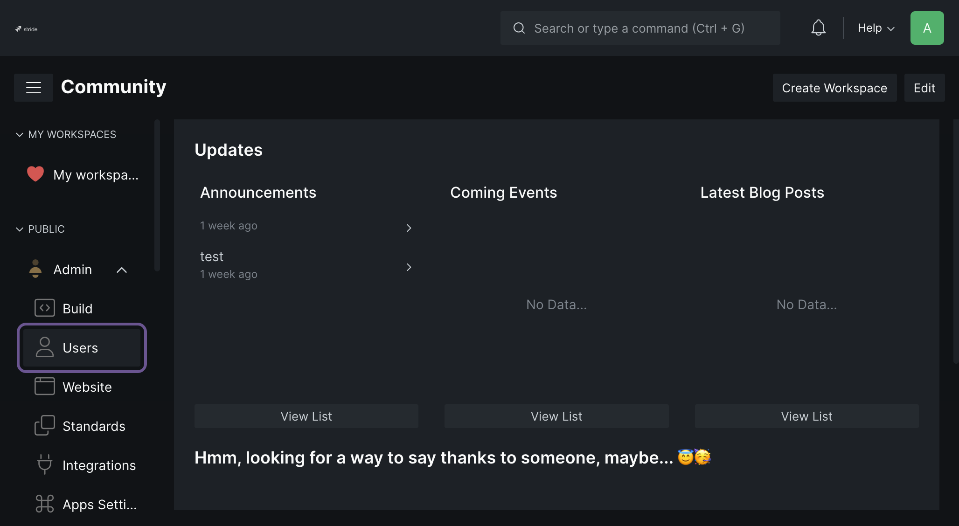Click the Website window icon
This screenshot has height=526, width=959.
click(x=45, y=387)
